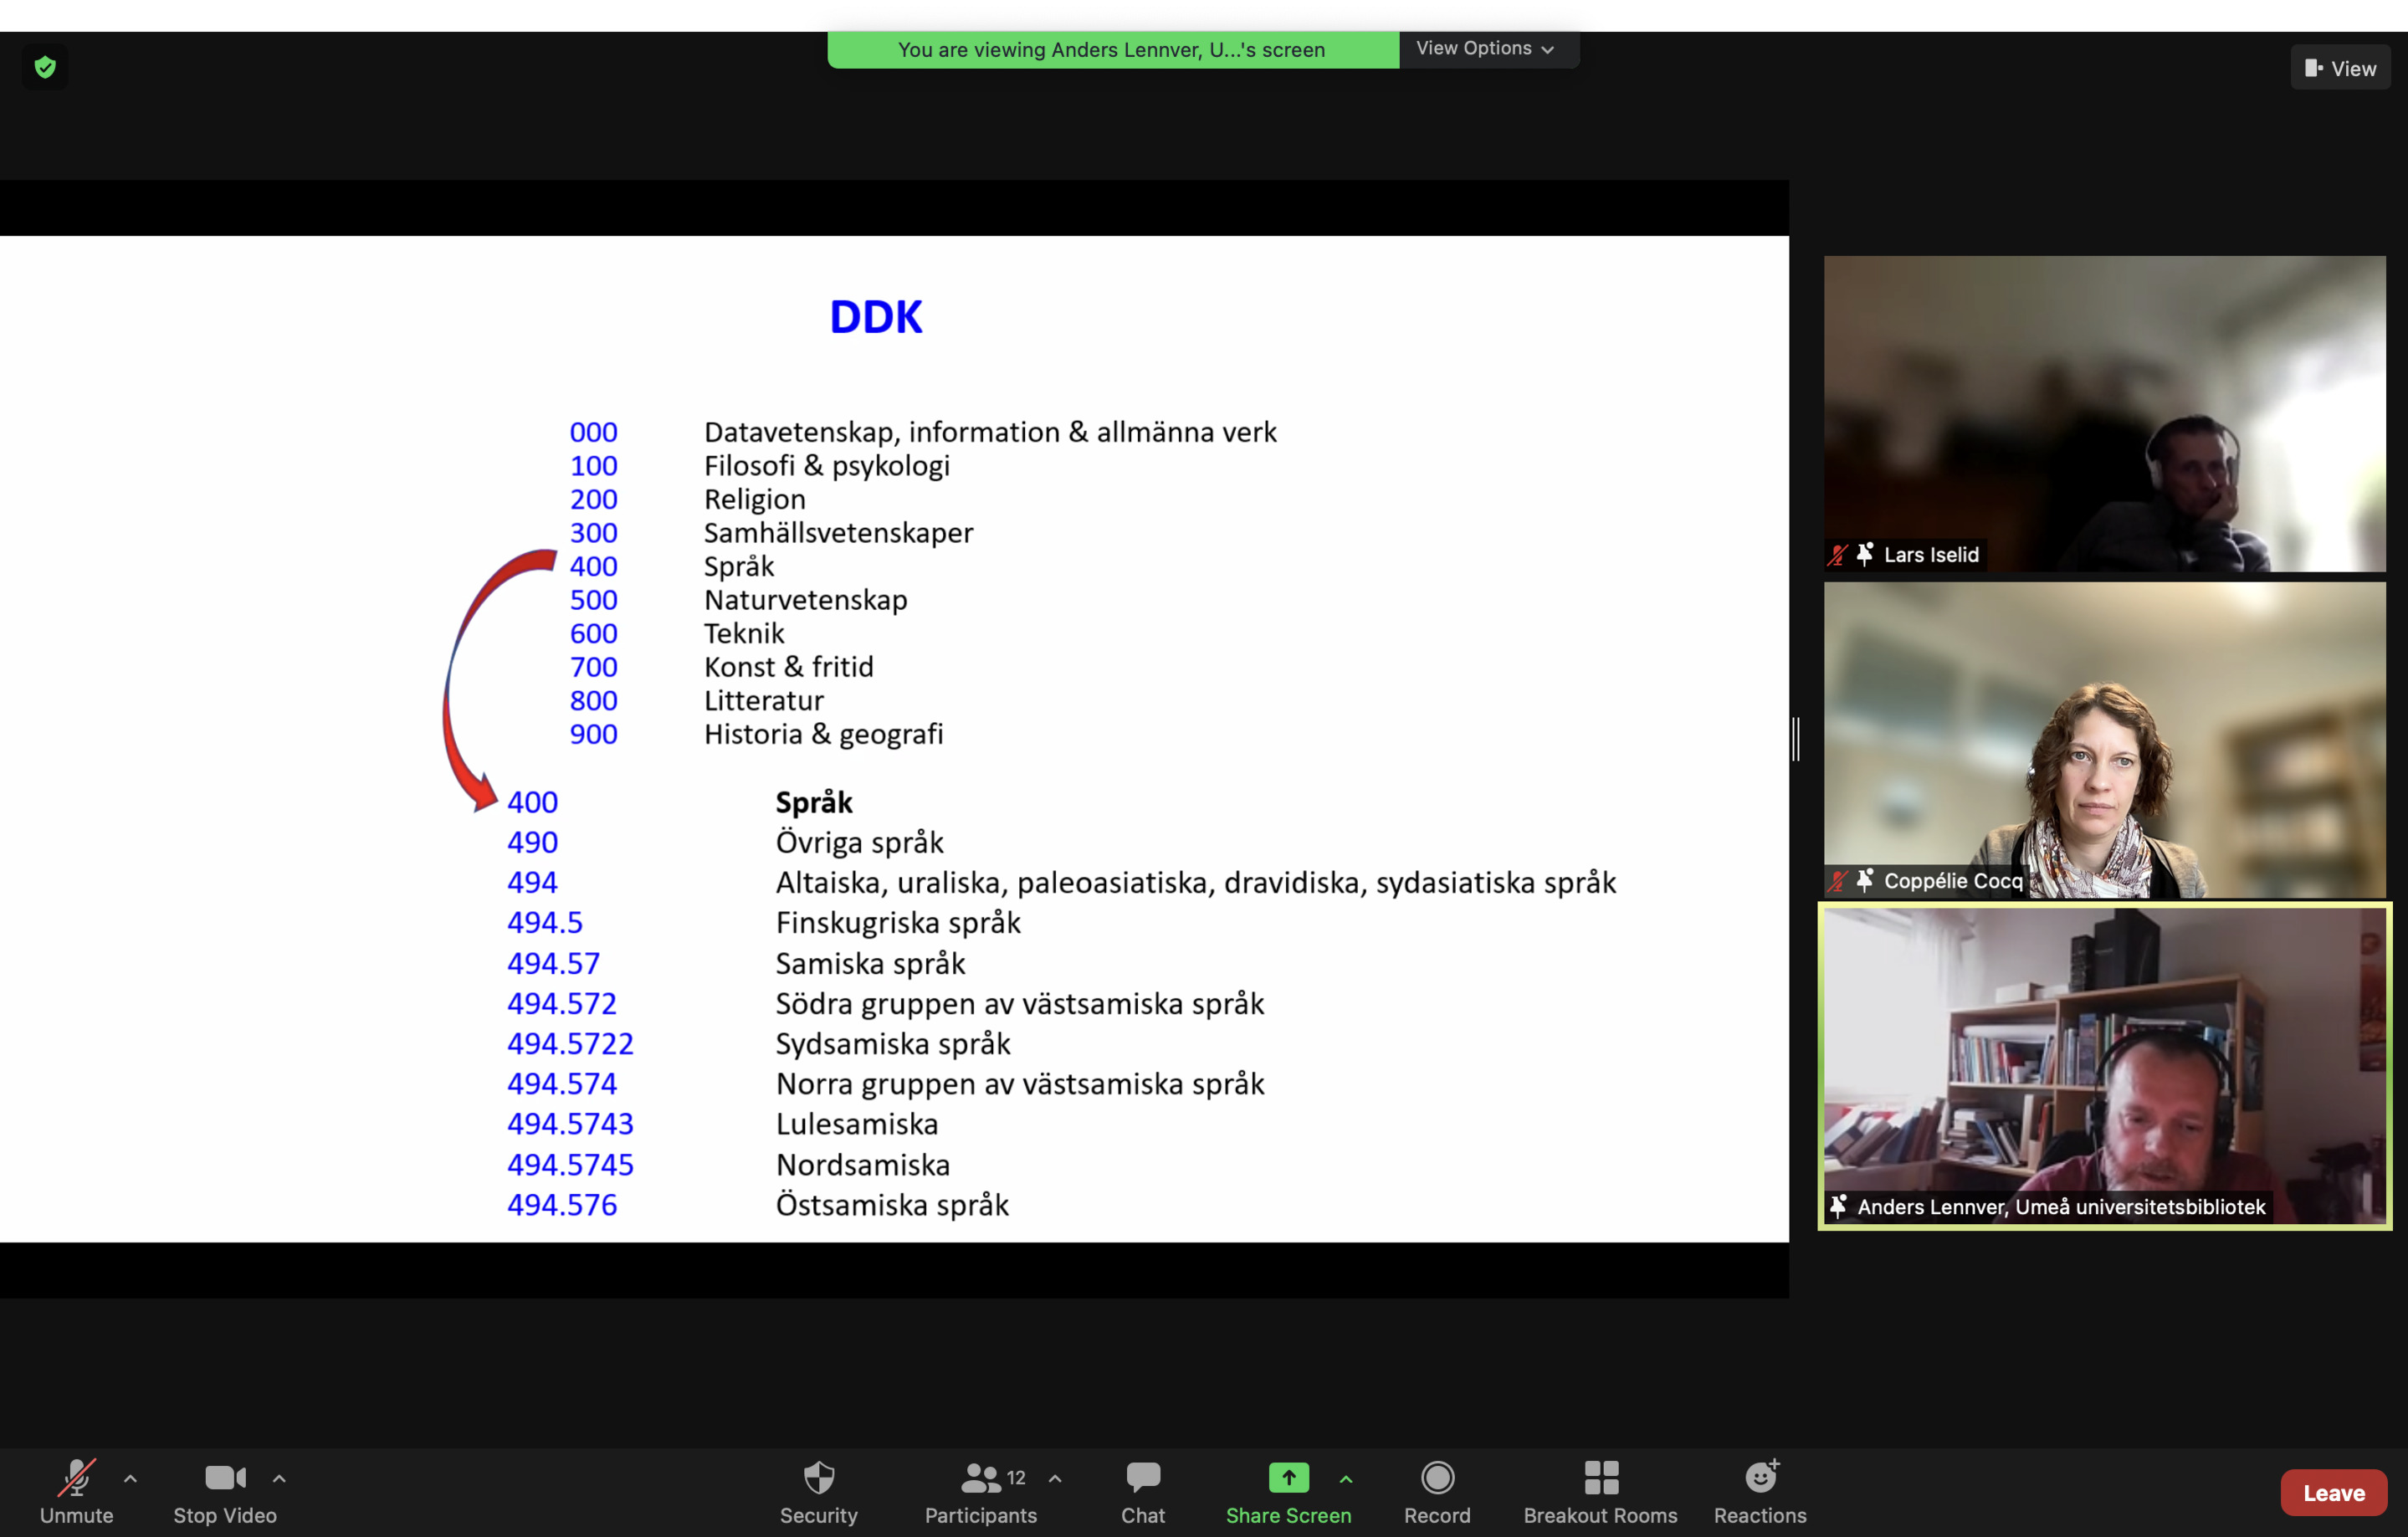Stop Video using the camera toggle
Screen dimensions: 2408x1537
(225, 1491)
